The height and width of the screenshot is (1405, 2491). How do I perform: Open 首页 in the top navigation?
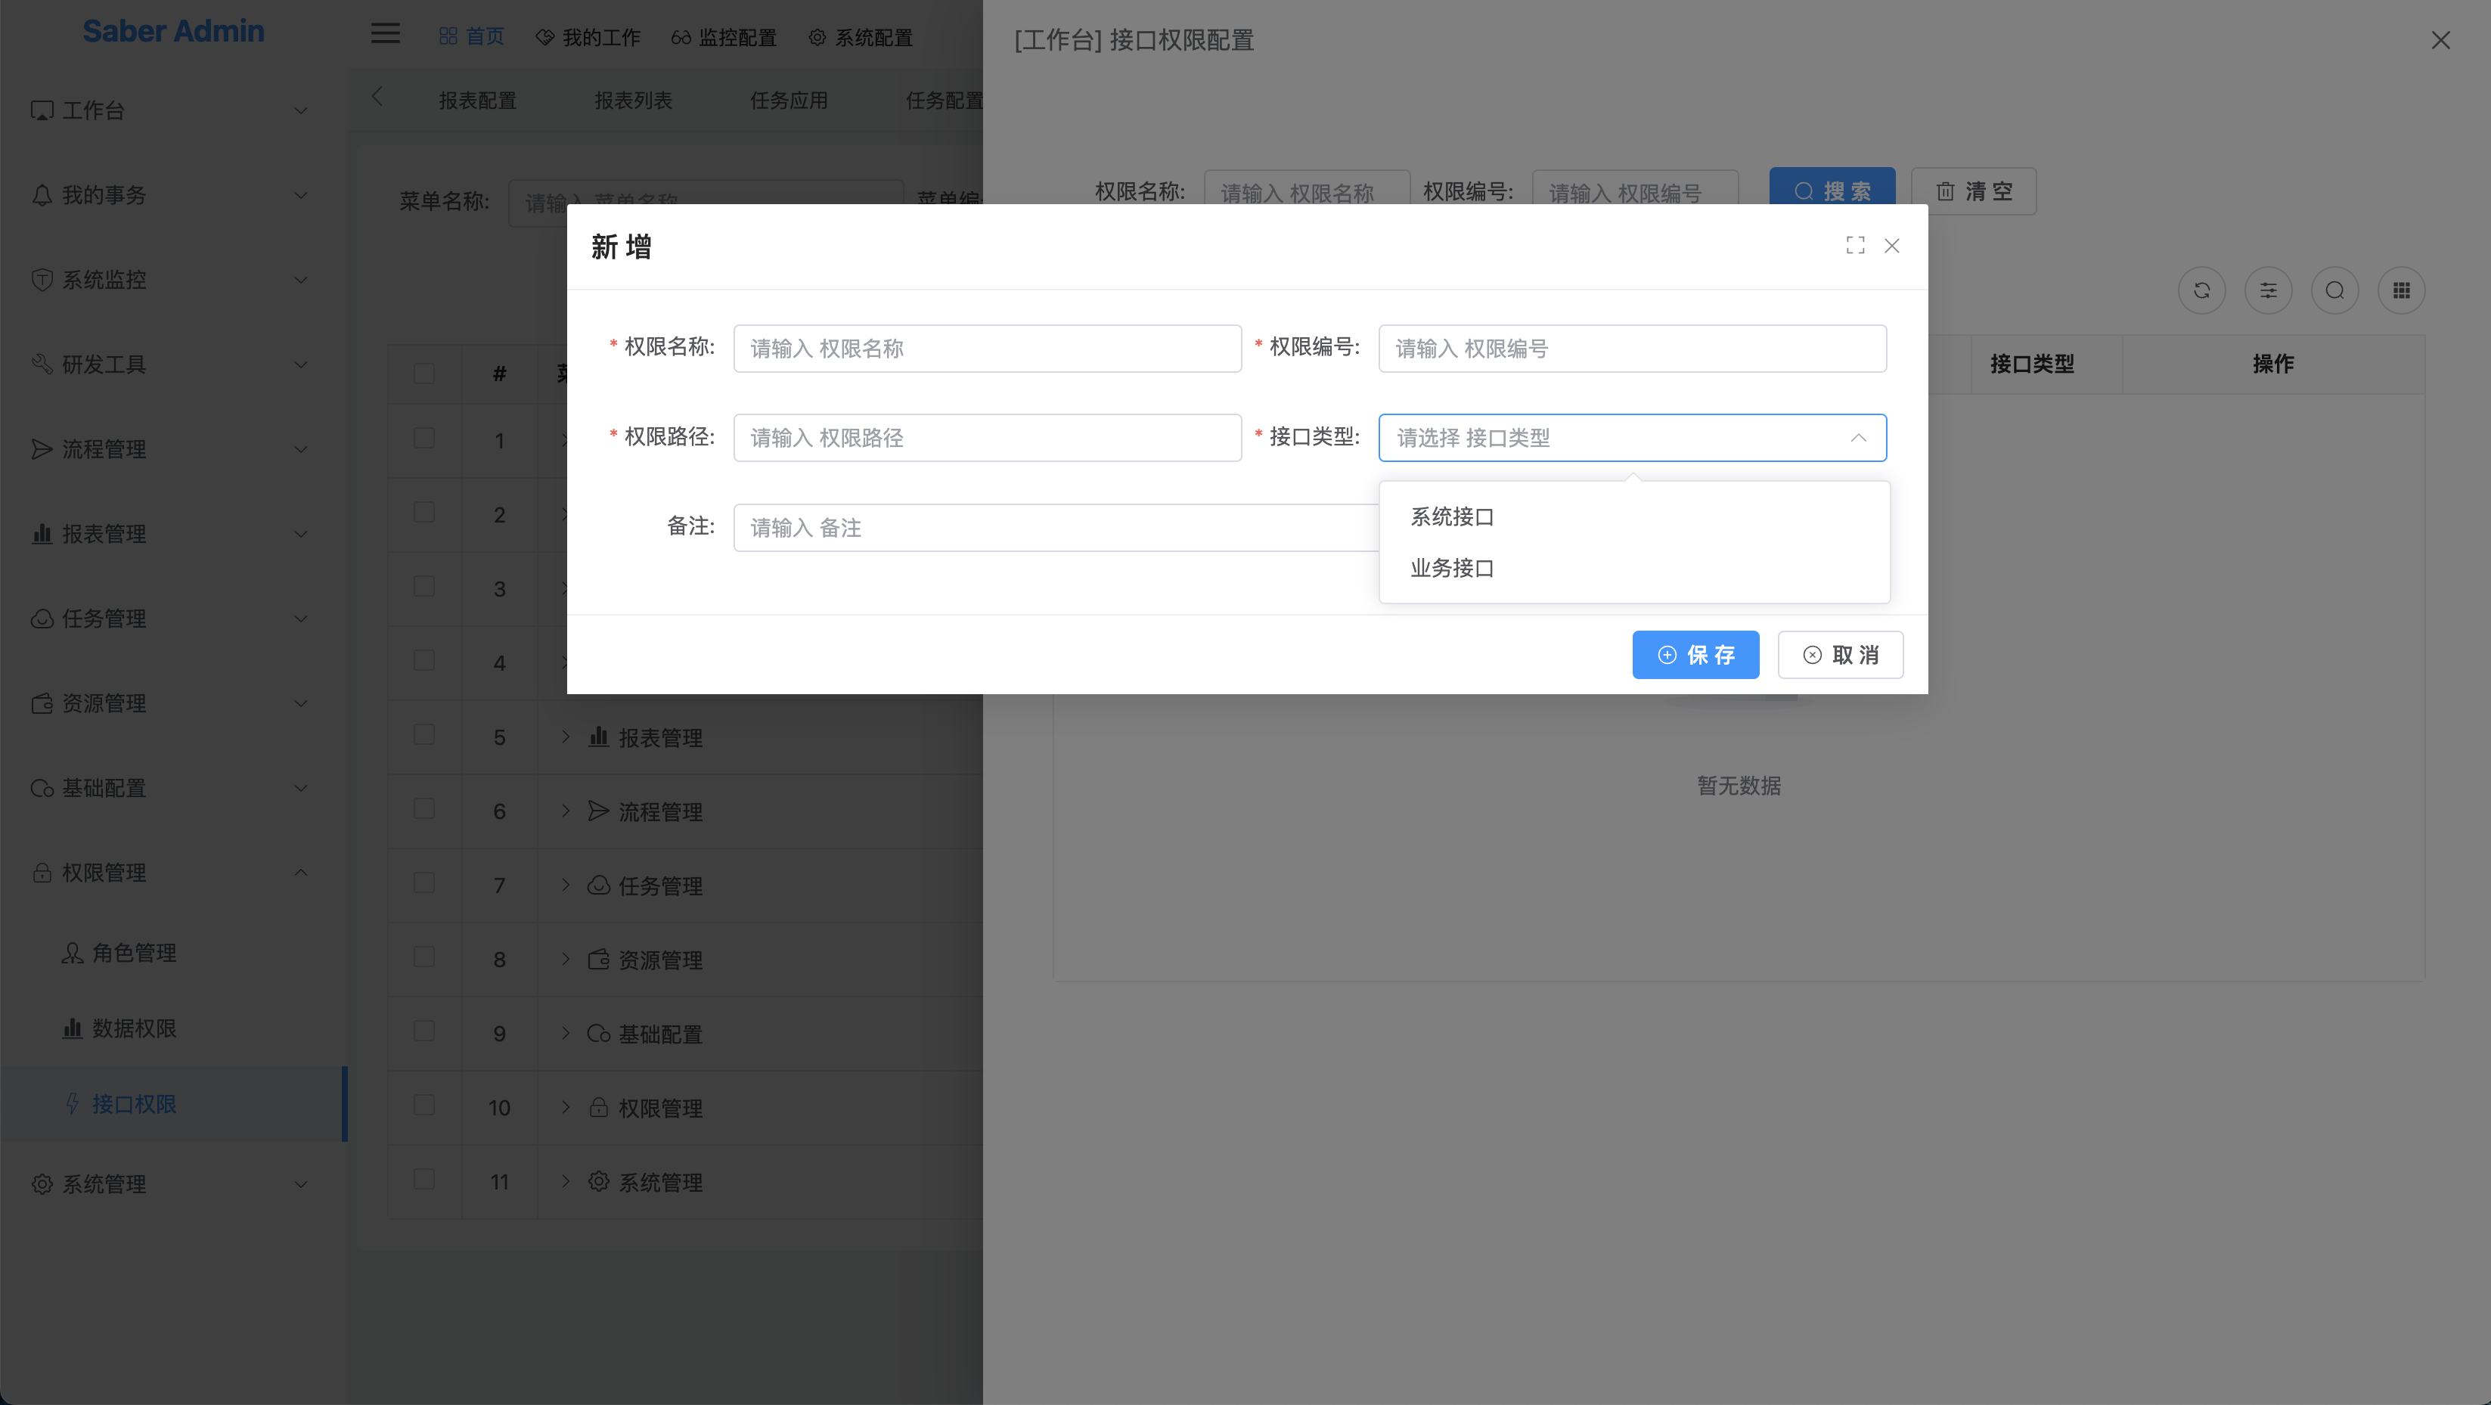[x=471, y=37]
